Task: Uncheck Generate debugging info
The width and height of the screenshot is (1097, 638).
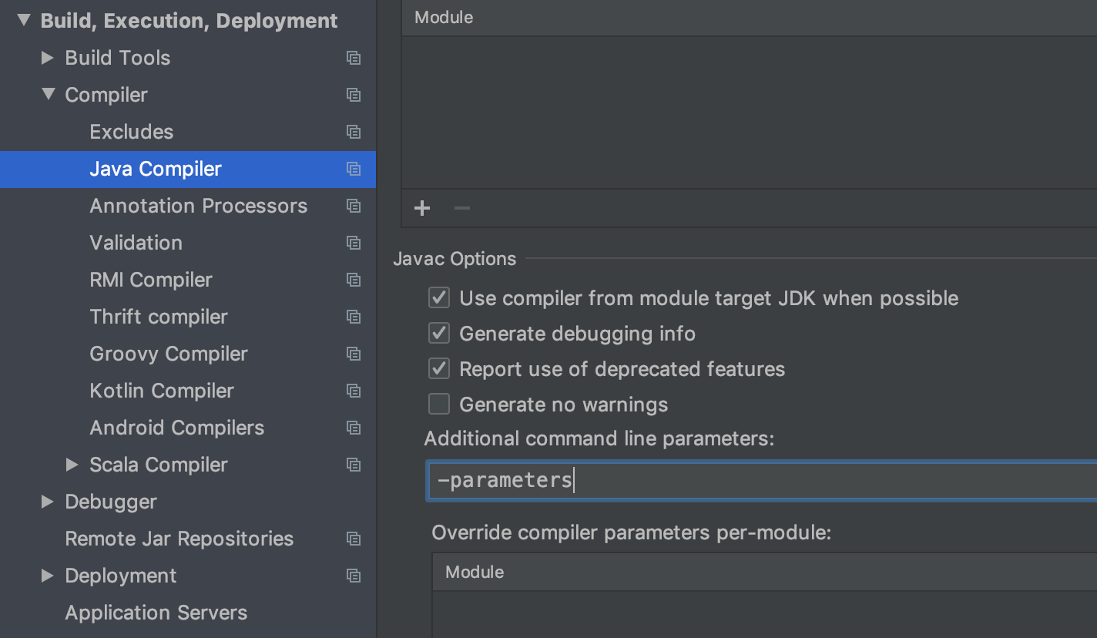Action: [x=439, y=334]
